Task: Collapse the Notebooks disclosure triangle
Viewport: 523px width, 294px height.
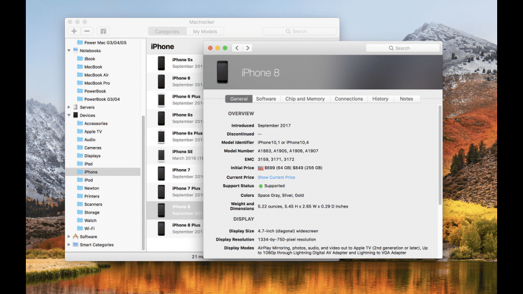Action: coord(69,50)
